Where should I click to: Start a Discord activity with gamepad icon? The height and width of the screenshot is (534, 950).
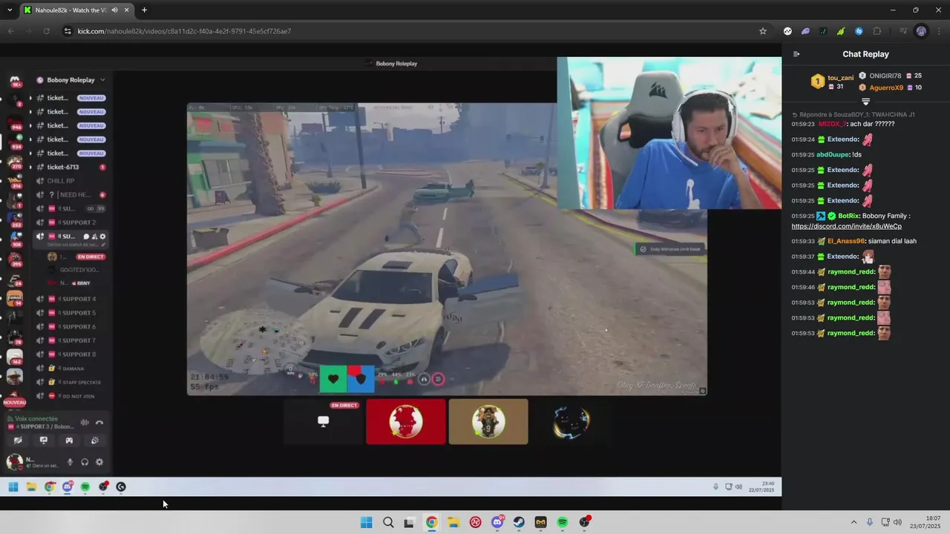(69, 441)
